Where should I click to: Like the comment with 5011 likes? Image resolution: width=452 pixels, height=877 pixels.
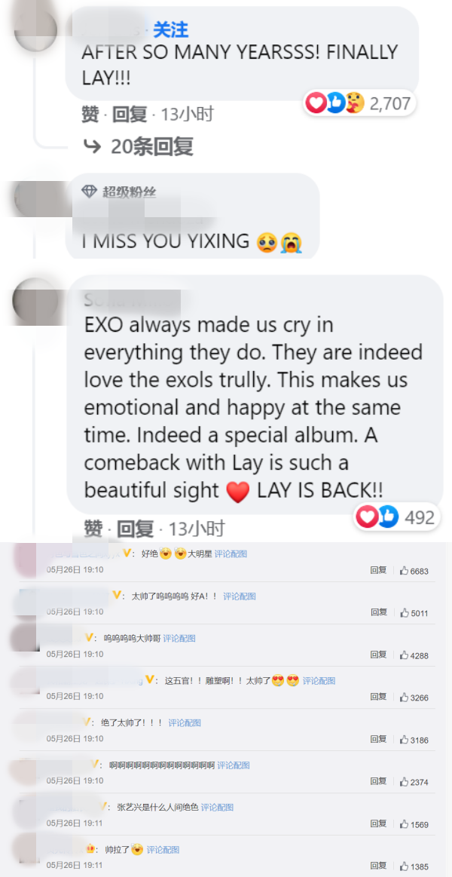tap(405, 613)
